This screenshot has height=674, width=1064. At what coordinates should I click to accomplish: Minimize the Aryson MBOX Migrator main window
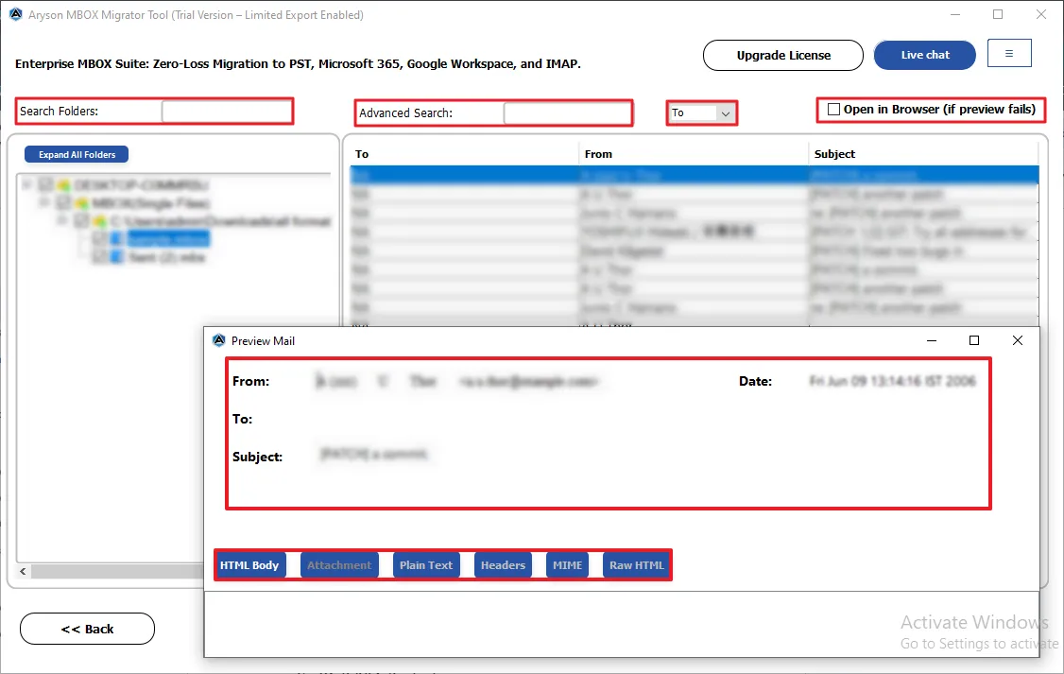click(955, 14)
